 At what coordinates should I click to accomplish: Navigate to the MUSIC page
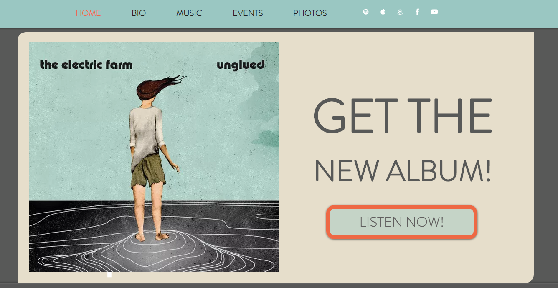[x=189, y=13]
